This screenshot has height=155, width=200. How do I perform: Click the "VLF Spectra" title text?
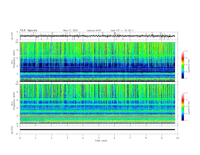[x=29, y=30]
